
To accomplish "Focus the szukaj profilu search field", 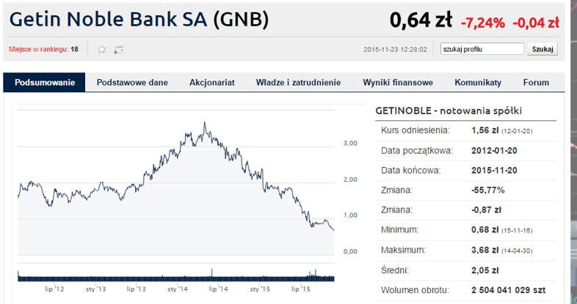I will tap(482, 49).
